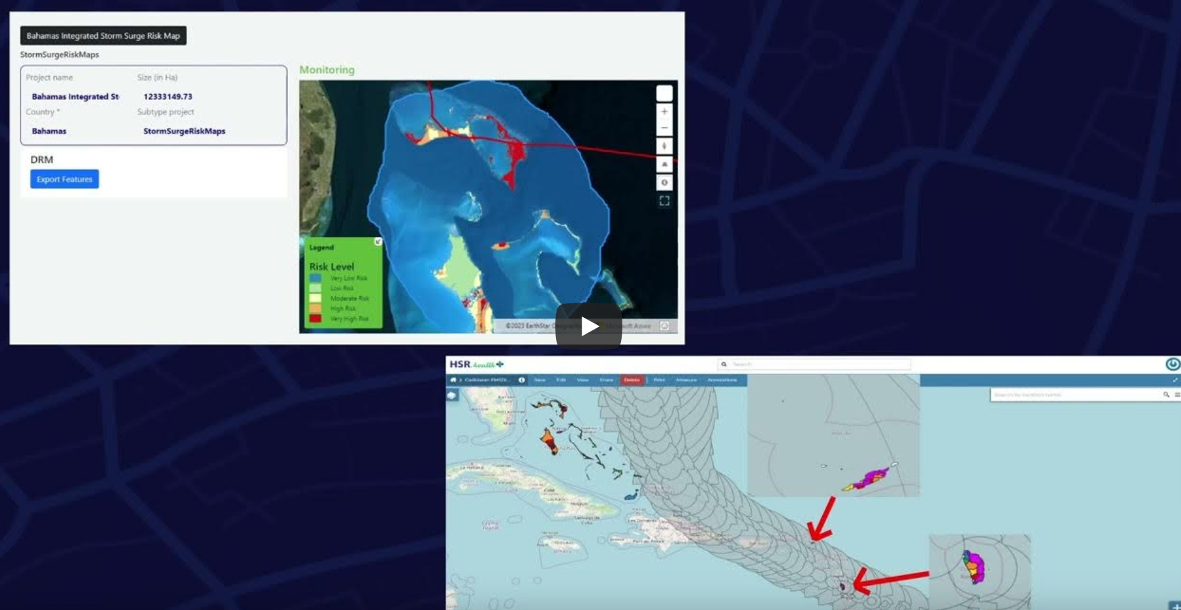Open the Edit menu in HSR toolbar

[561, 380]
